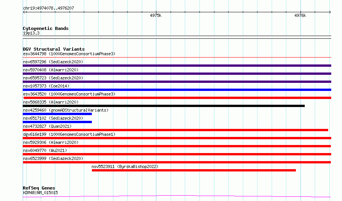Image resolution: width=342 pixels, height=201 pixels.
Task: Select variant label nsv4259460 (gnomADStructuralVariants)
Action: (x=66, y=110)
